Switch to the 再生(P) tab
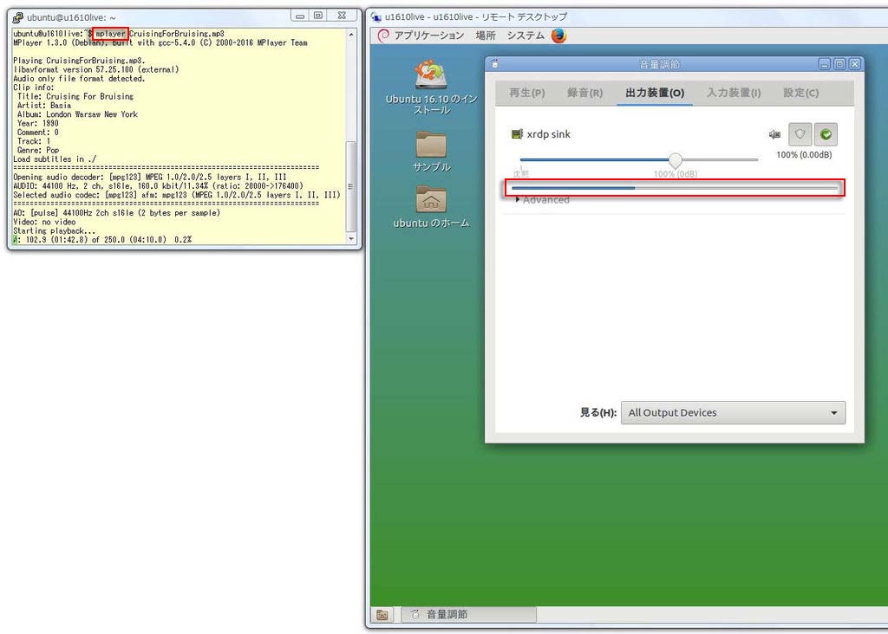This screenshot has height=634, width=888. 526,93
